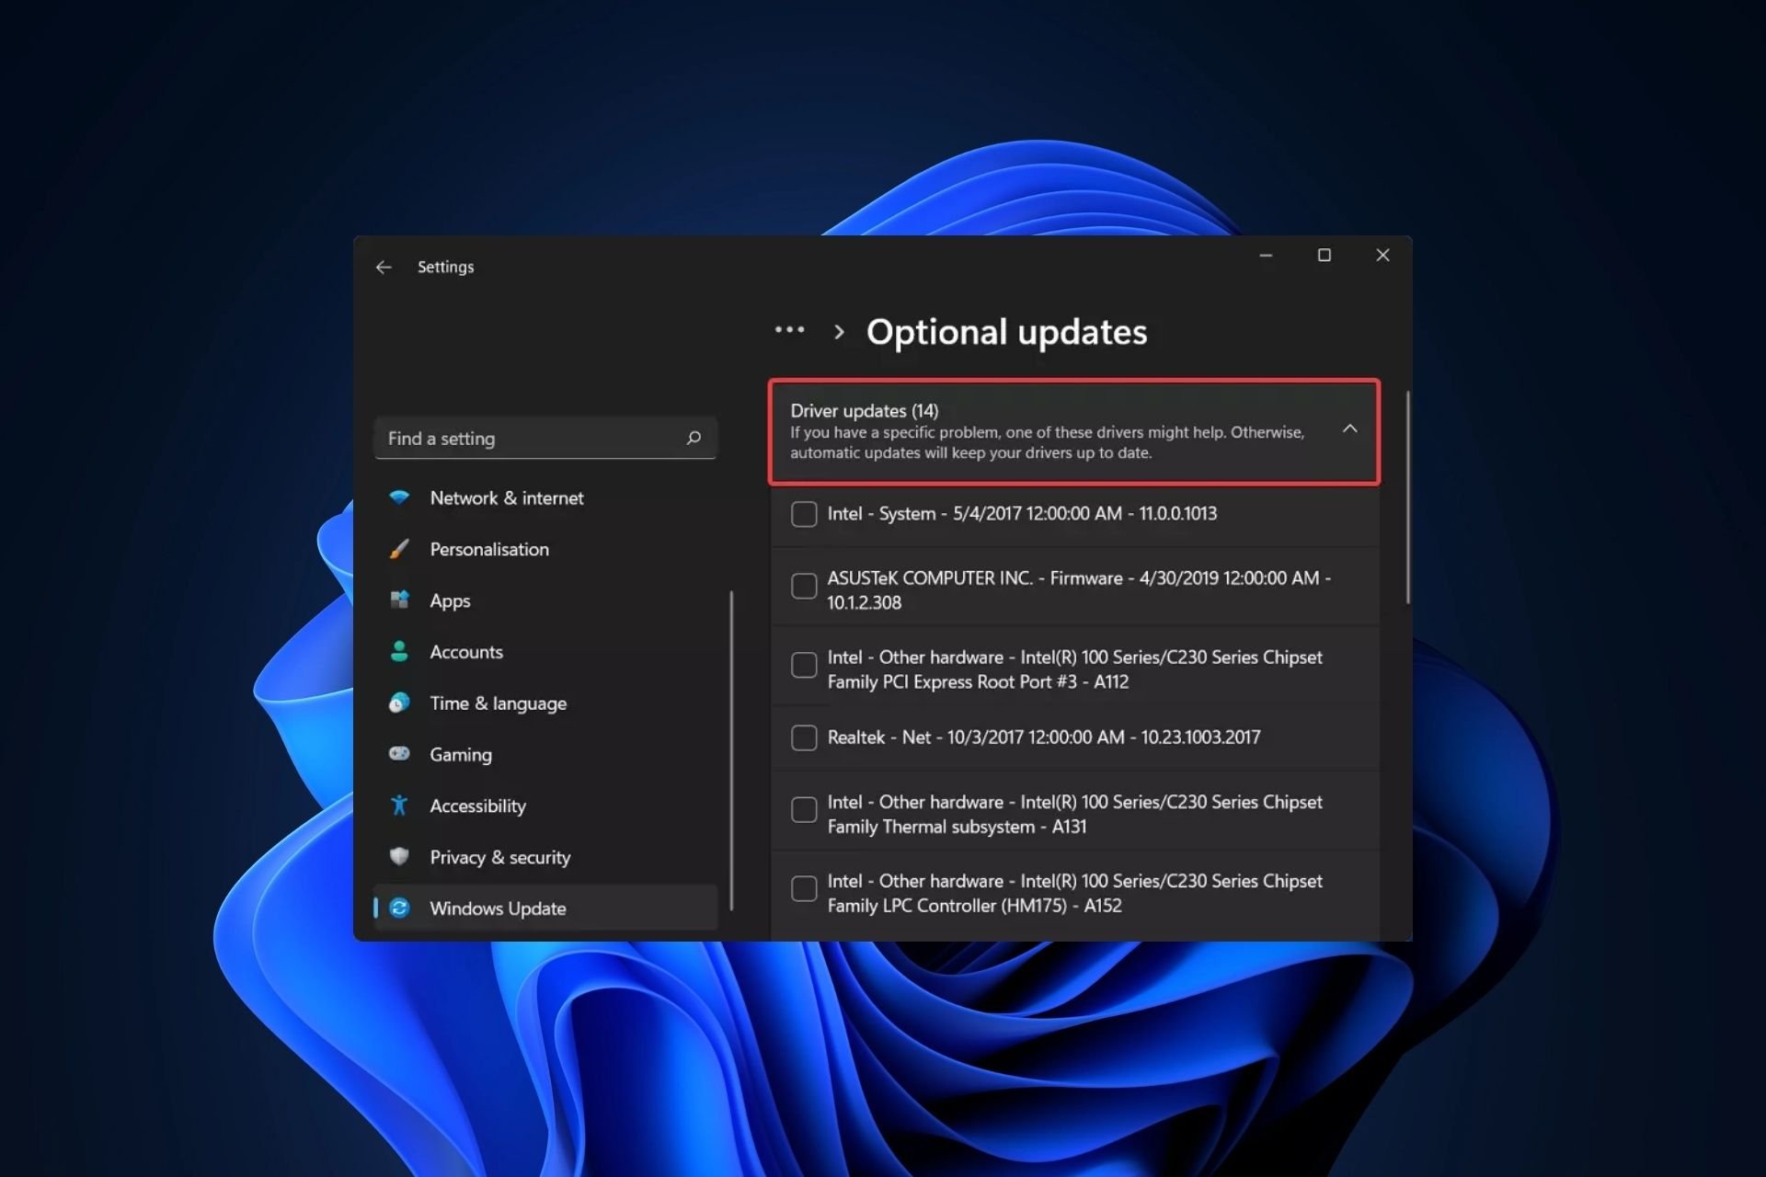
Task: Select Find a setting search field
Action: (544, 438)
